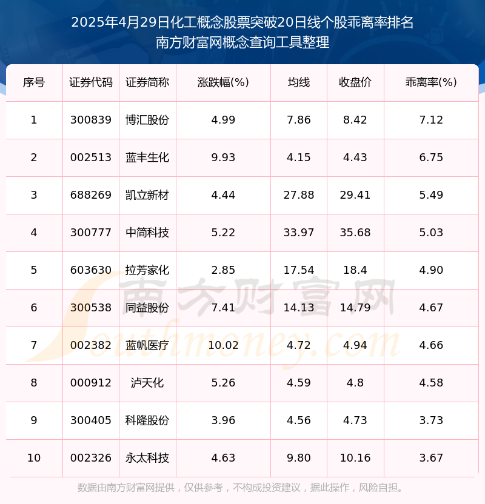Select stock code 002382

(91, 345)
